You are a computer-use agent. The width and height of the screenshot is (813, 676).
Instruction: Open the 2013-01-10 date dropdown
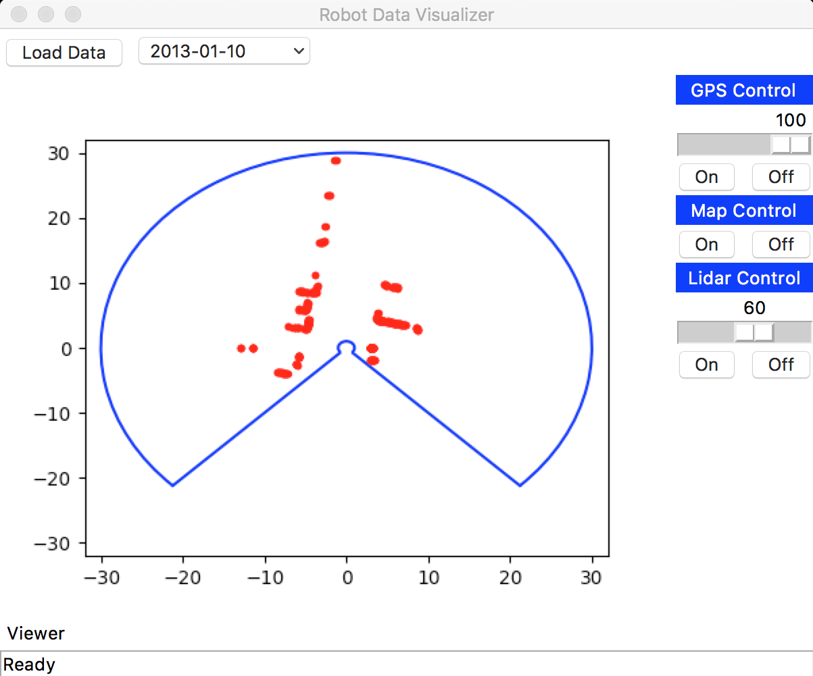click(x=224, y=51)
